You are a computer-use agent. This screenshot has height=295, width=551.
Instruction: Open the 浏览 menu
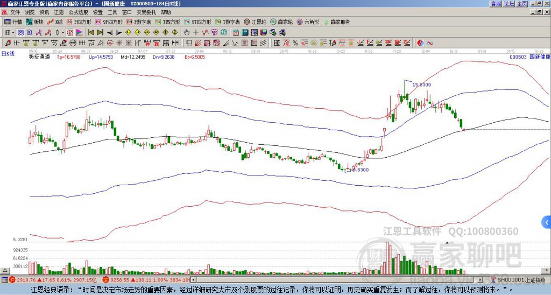[x=30, y=12]
